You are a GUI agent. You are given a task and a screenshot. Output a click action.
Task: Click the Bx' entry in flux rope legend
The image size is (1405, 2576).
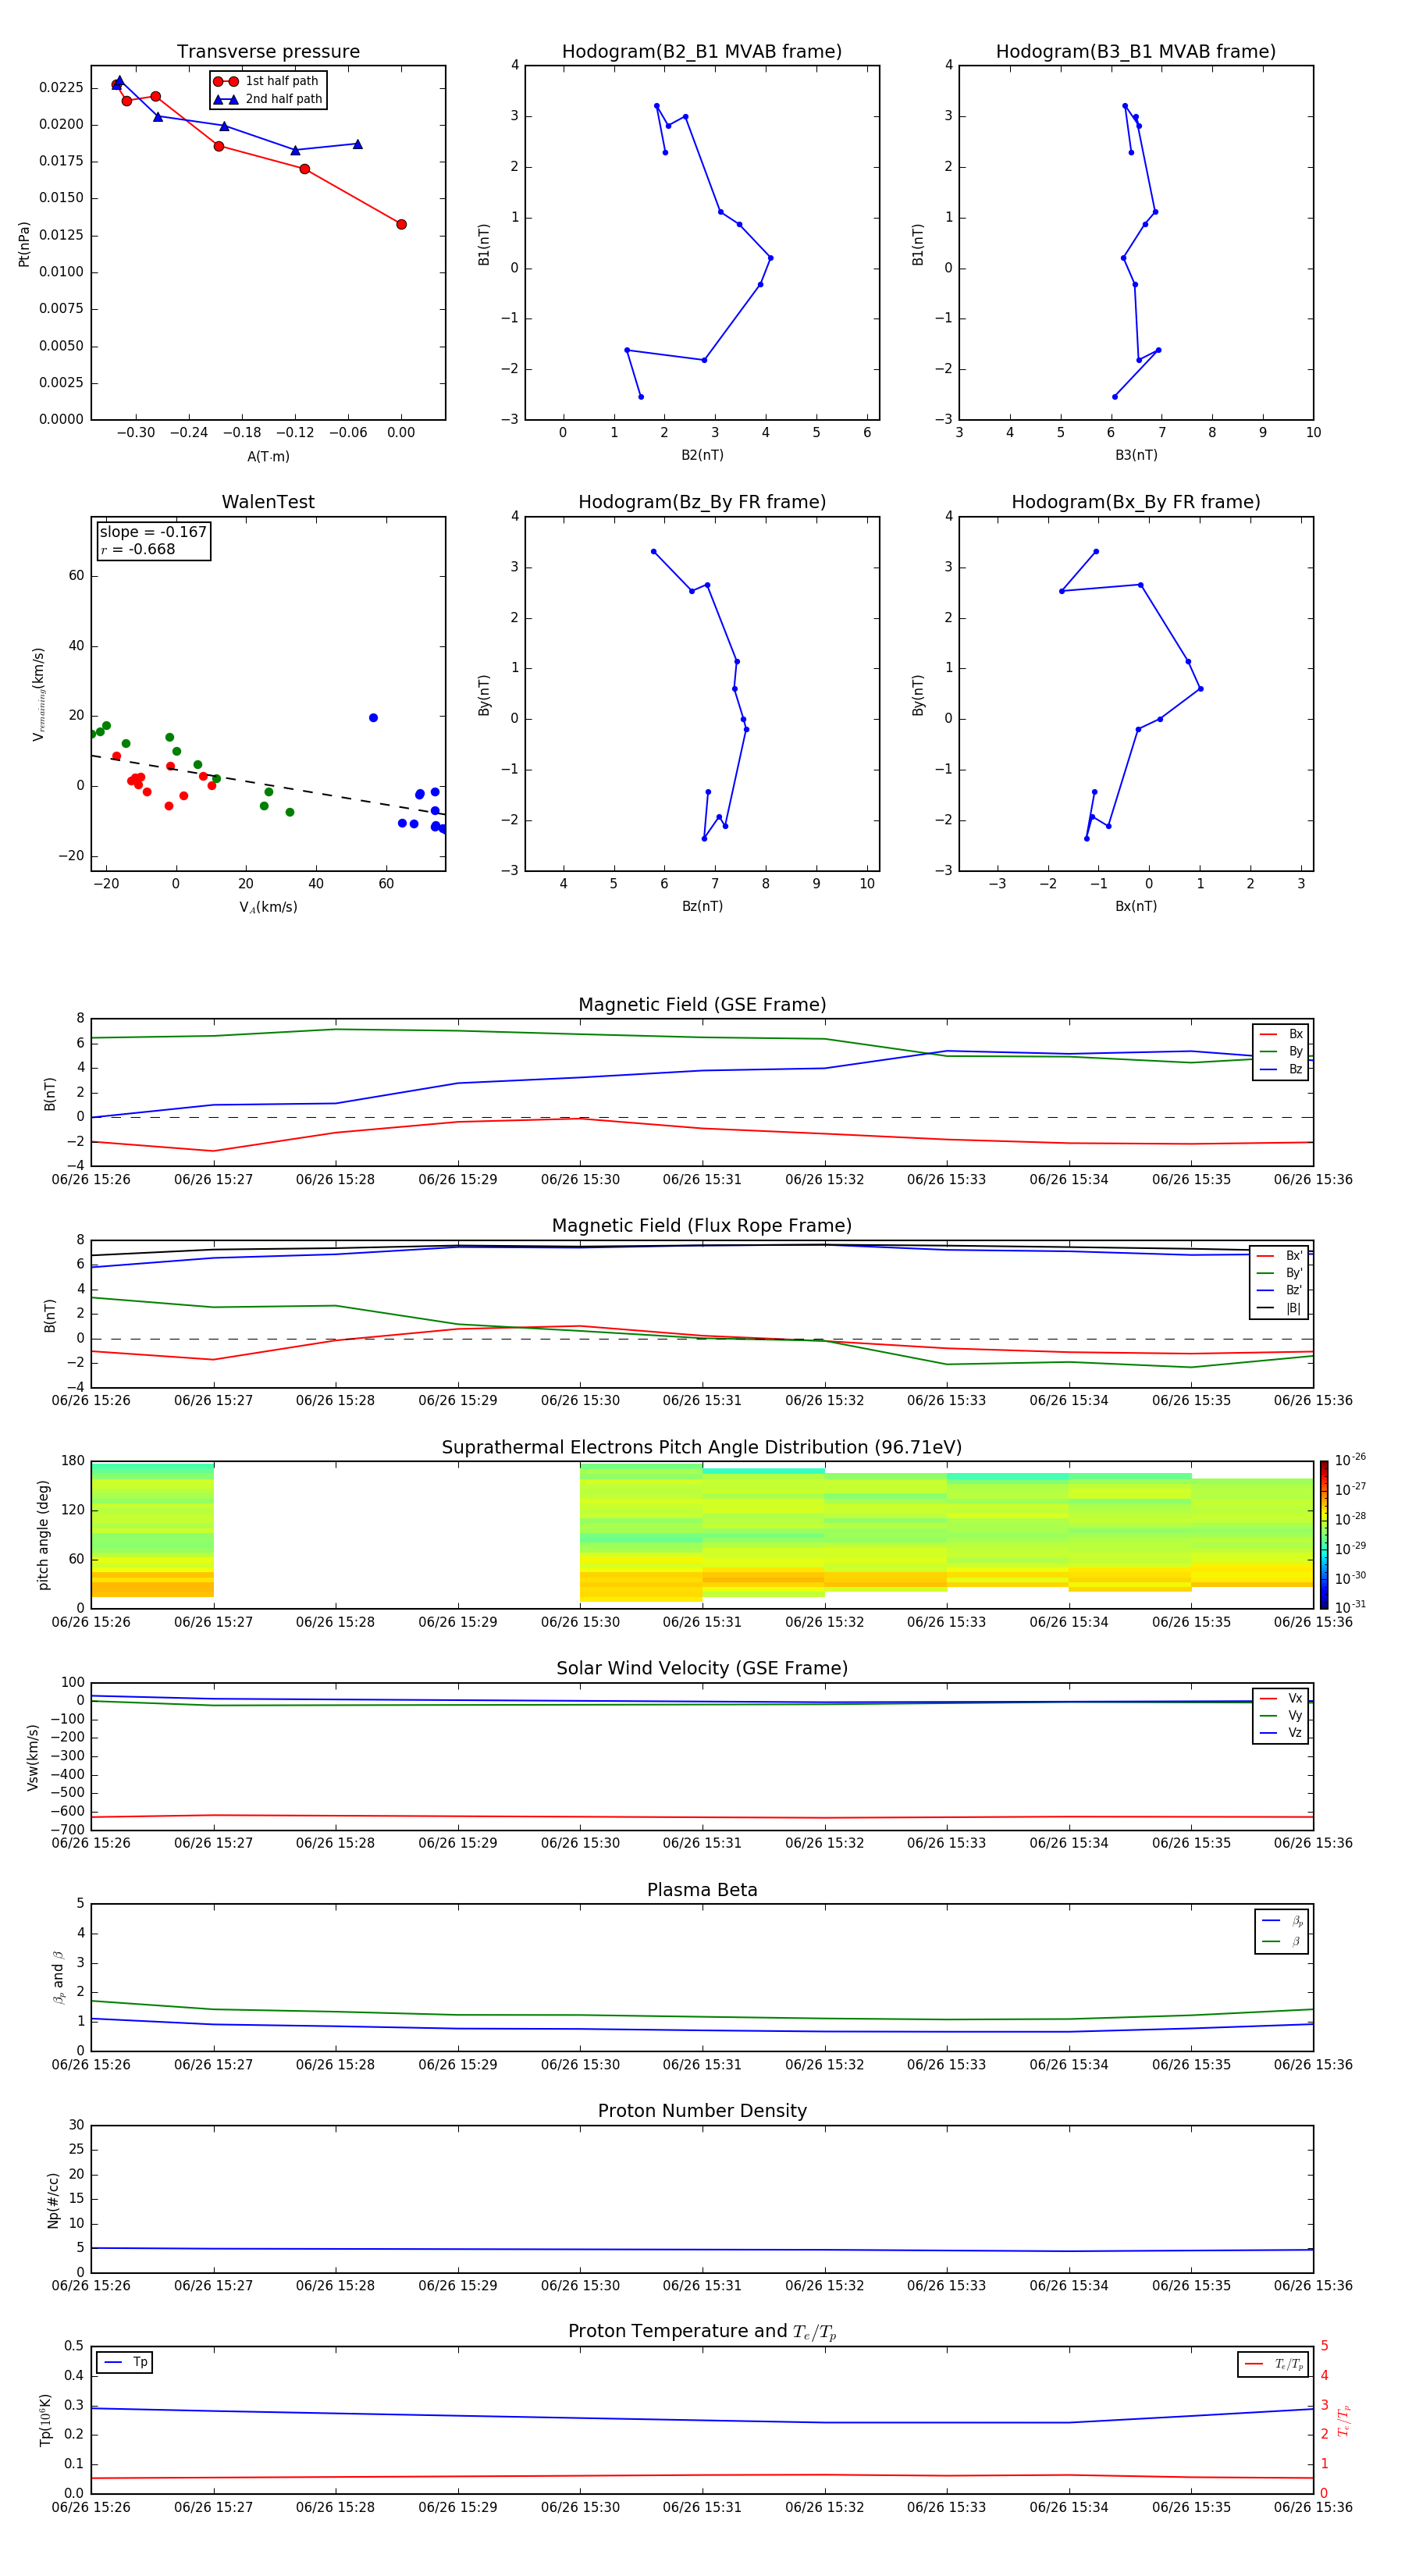click(x=1279, y=1256)
